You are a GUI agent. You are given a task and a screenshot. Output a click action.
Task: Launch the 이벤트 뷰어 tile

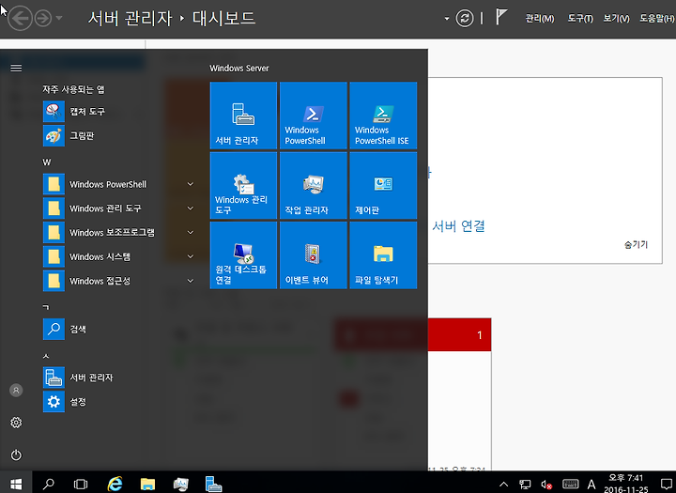coord(313,254)
